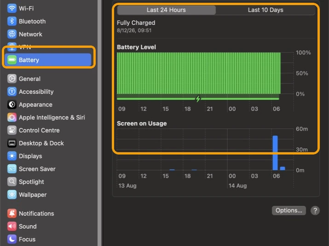Open Apple Intelligence & Siri settings
Screen dimensions: 329x246
pos(48,117)
